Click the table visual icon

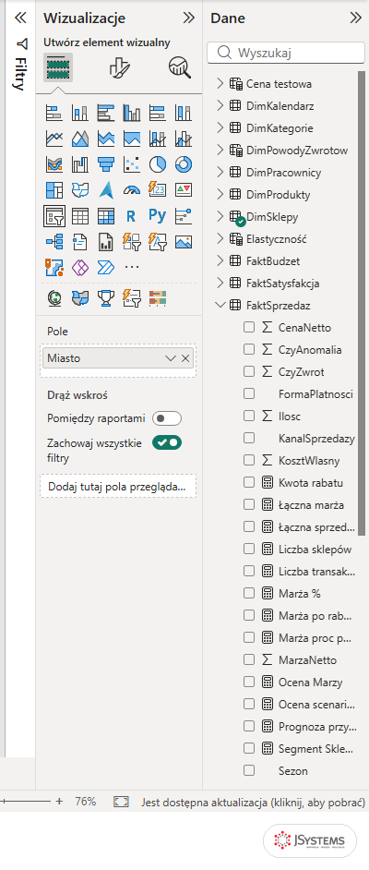pos(79,215)
